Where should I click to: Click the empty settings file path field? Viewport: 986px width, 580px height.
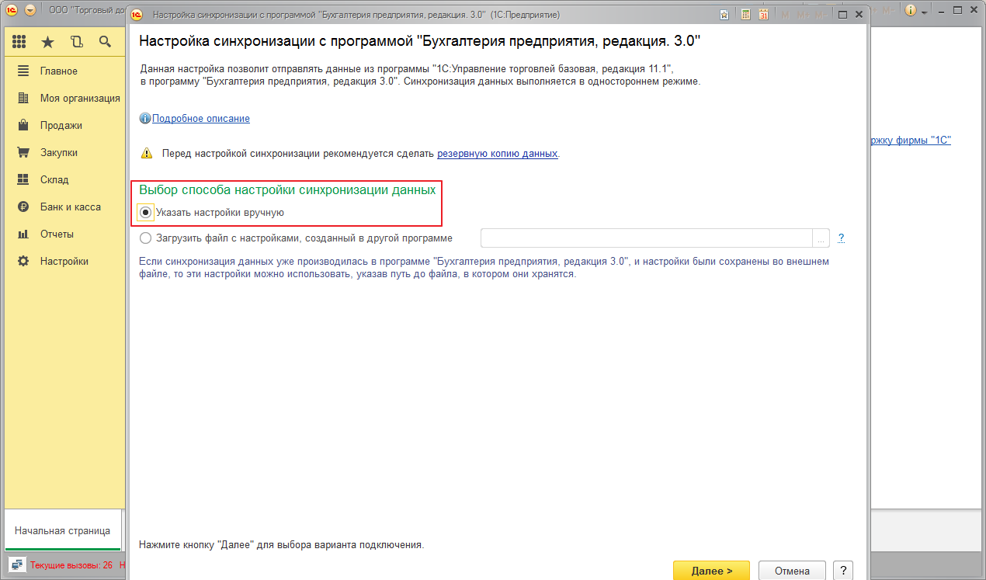click(644, 238)
